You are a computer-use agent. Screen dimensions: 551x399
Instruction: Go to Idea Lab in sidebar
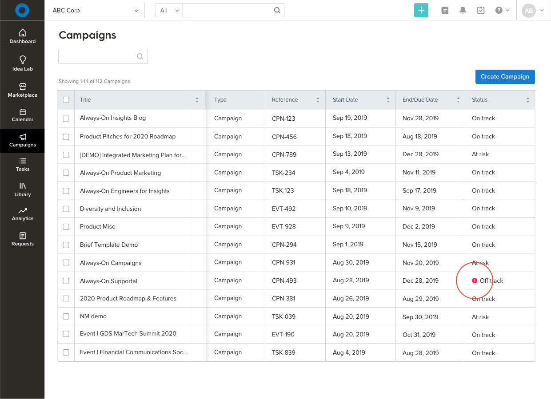pos(23,63)
